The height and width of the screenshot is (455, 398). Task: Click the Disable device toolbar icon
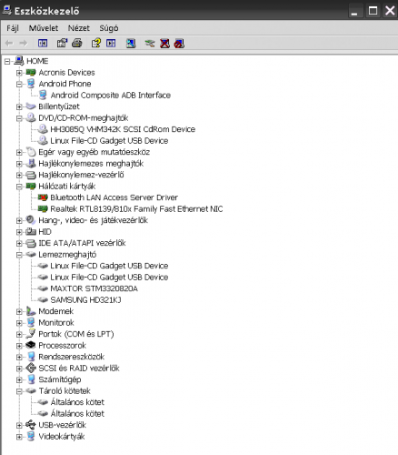click(179, 44)
